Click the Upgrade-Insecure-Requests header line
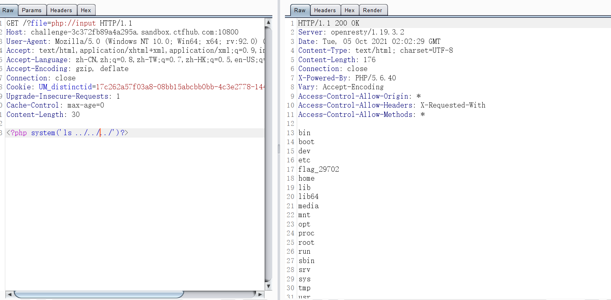The width and height of the screenshot is (611, 300). [x=63, y=96]
